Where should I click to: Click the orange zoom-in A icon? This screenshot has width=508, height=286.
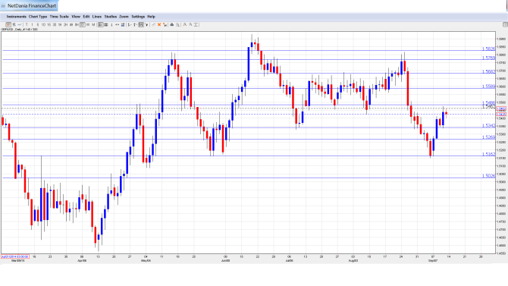(185, 24)
